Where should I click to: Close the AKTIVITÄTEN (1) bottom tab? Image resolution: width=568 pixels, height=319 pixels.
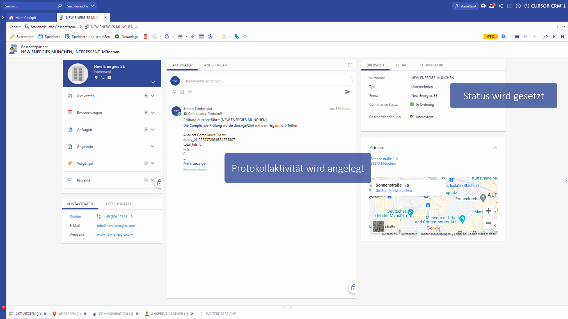coord(45,314)
